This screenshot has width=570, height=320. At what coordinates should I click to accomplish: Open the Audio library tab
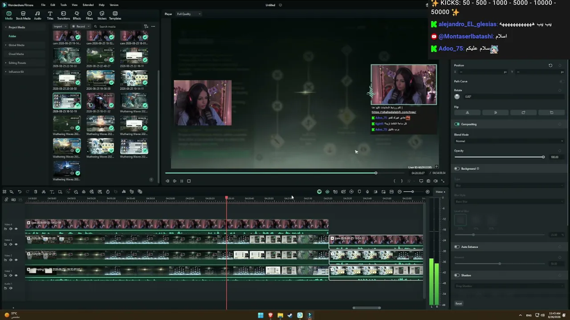37,16
